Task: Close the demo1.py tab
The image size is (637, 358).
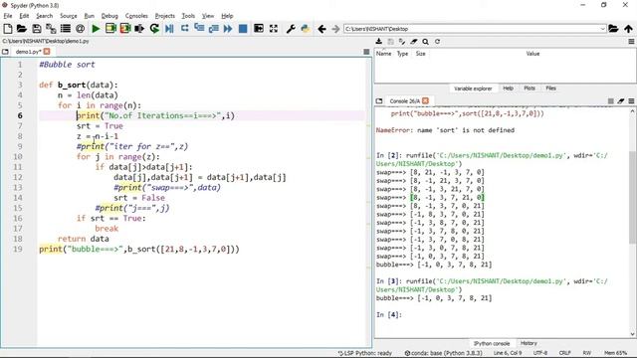Action: point(47,52)
